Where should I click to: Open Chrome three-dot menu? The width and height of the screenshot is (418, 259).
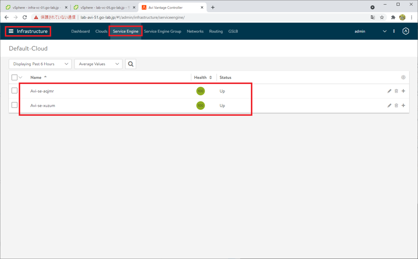point(411,17)
